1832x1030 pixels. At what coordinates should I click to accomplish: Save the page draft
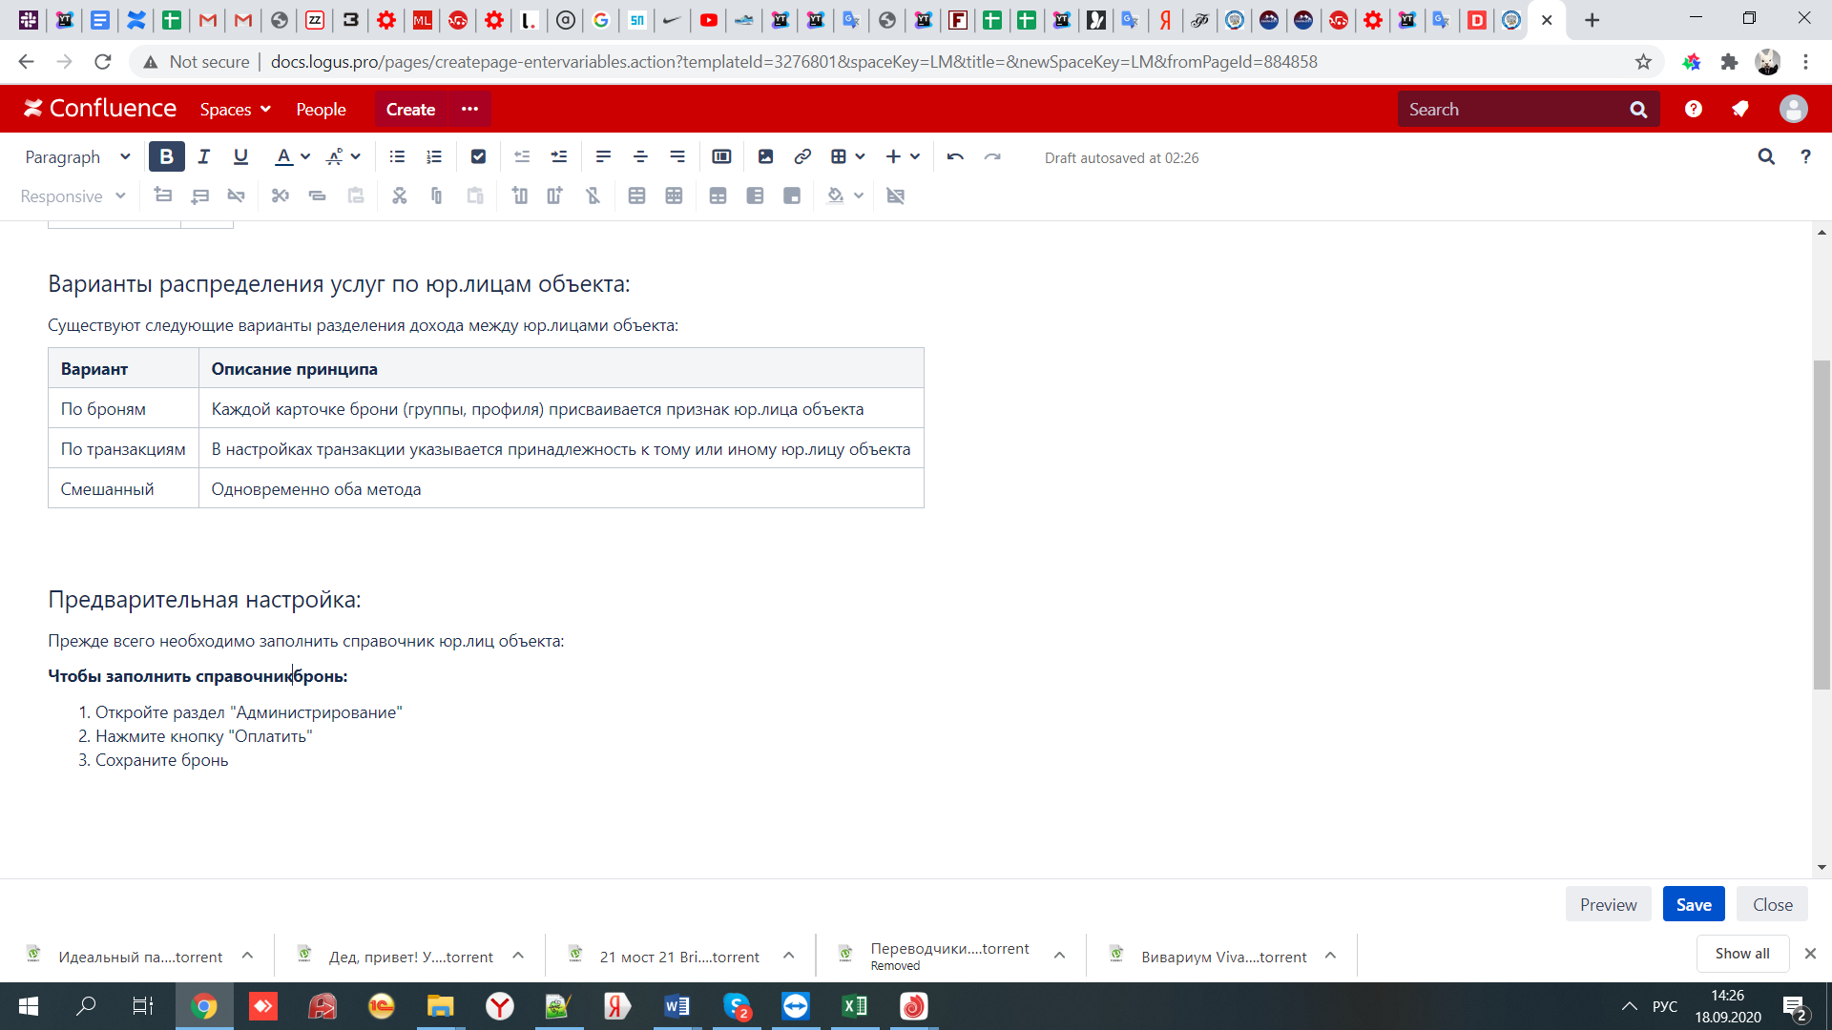(x=1693, y=904)
